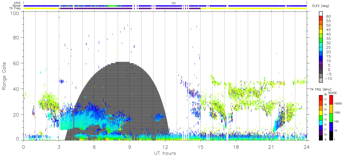
Task: Click the 'NOISE' color bar title
Action: point(333,93)
